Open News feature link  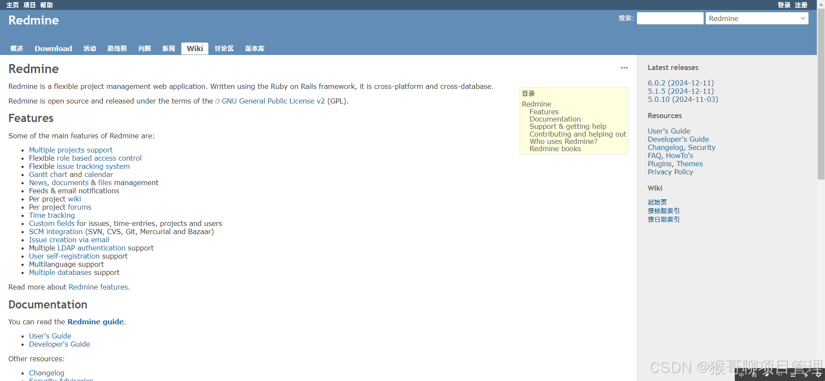click(38, 183)
